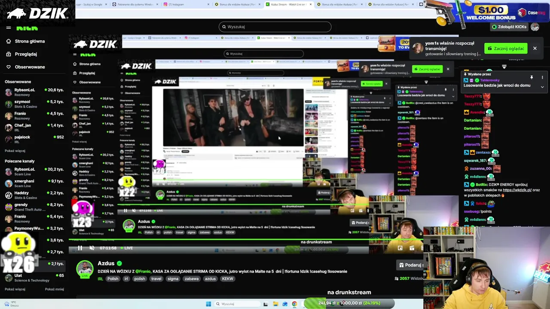Image resolution: width=550 pixels, height=309 pixels.
Task: Open the Kick sidebar hamburger menu
Action: click(8, 27)
